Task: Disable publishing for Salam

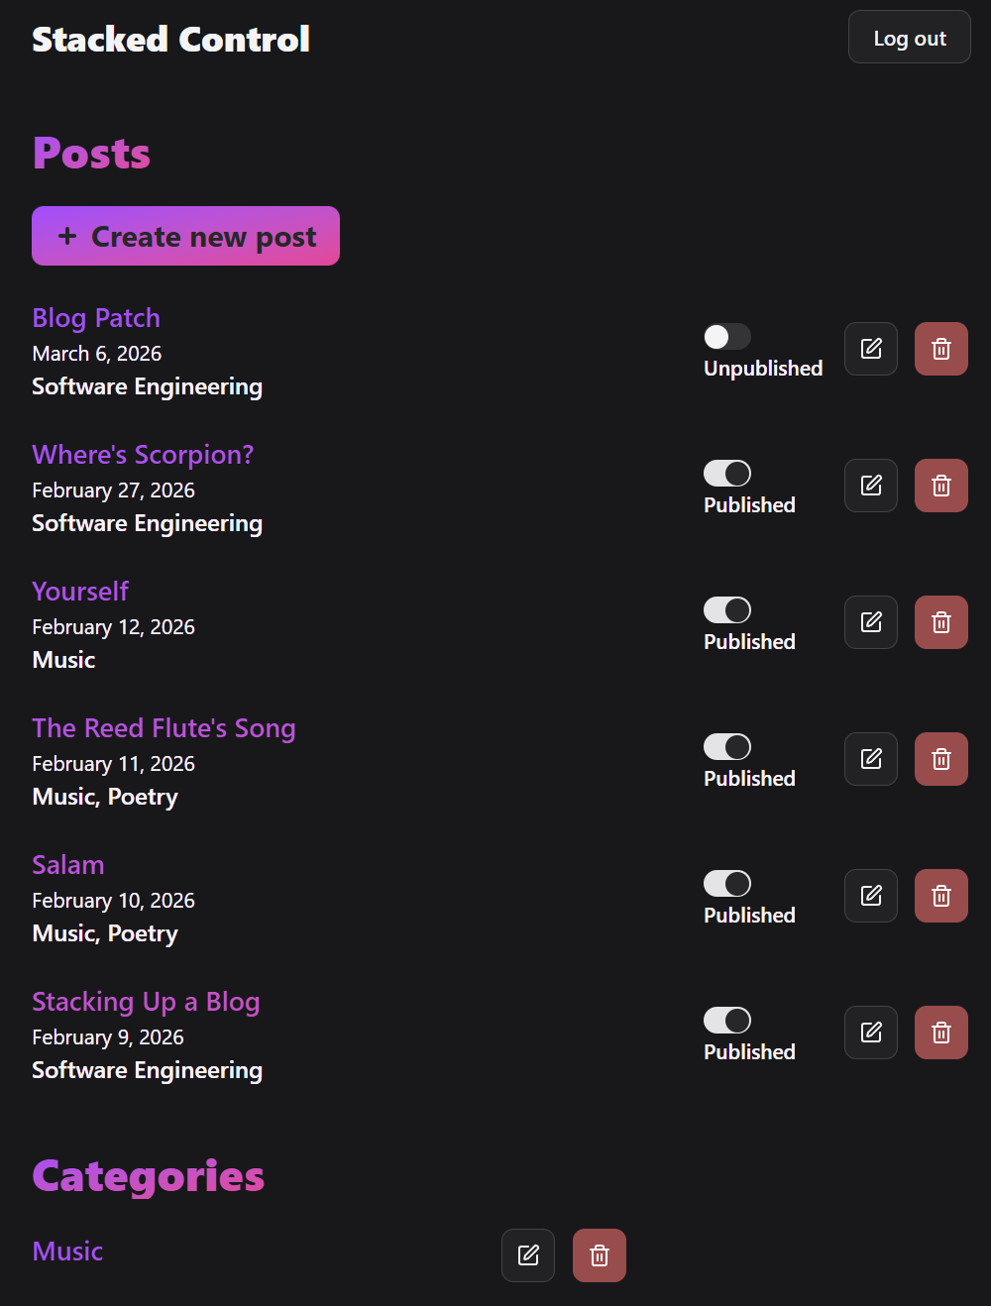Action: pos(726,883)
